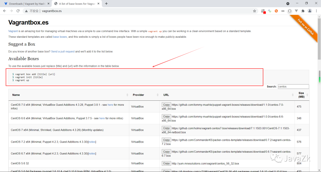The image size is (321, 172).
Task: Open the here link in CentOS 7.0 row
Action: coord(110,105)
